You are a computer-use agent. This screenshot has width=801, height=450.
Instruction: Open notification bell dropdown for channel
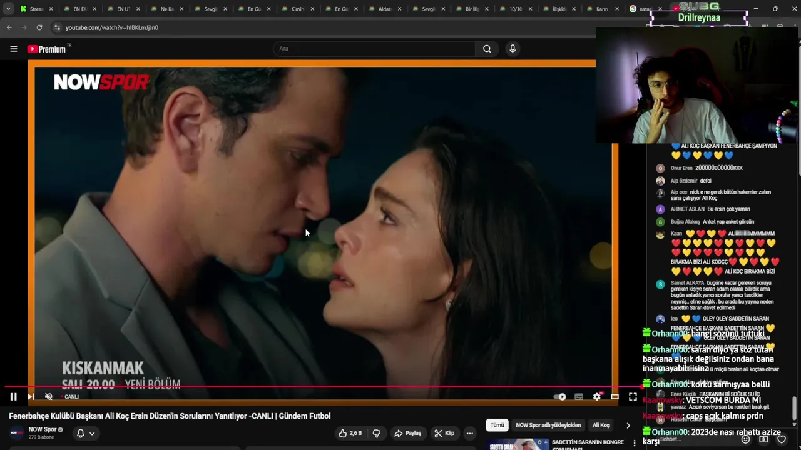[86, 433]
